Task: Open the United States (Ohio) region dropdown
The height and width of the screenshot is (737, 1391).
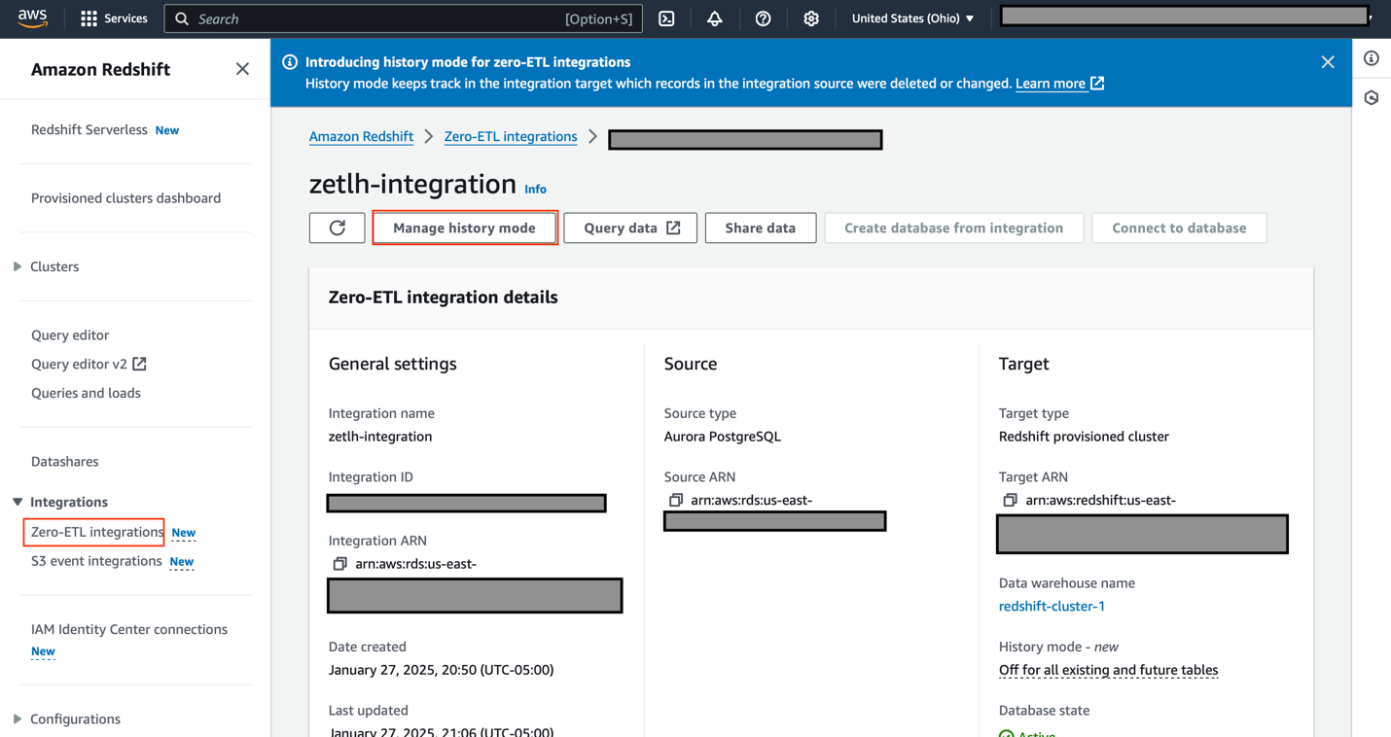Action: click(912, 18)
